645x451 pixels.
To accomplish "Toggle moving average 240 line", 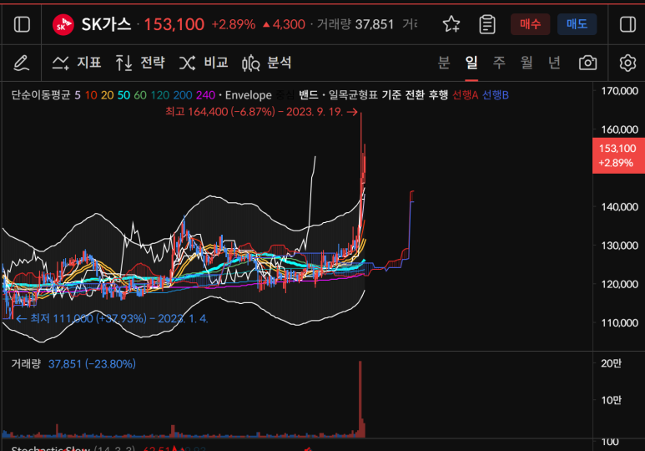I will pos(205,95).
